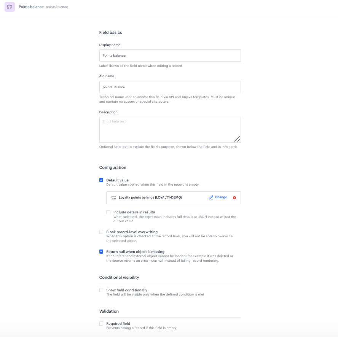
Task: Click the Change link for default value
Action: 221,197
